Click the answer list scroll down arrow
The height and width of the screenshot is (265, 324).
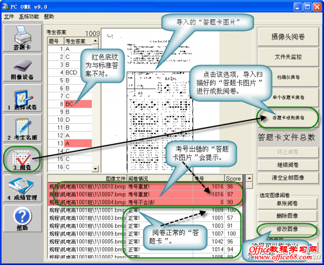[x=95, y=169]
